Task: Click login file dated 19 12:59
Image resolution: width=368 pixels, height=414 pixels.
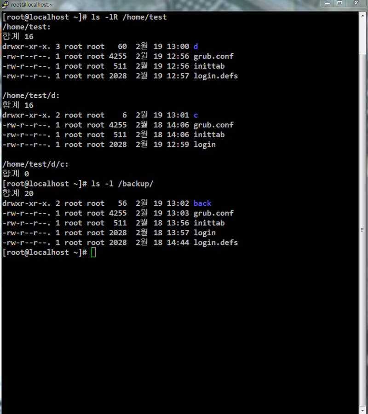Action: (204, 145)
